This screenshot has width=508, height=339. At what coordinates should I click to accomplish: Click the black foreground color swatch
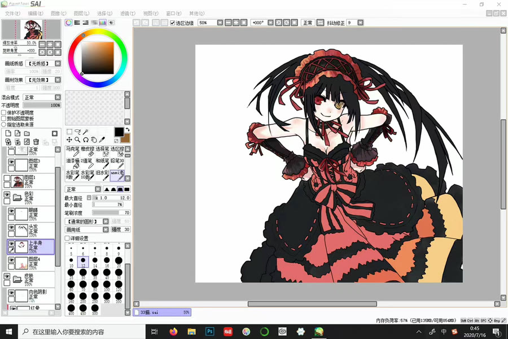(x=119, y=132)
